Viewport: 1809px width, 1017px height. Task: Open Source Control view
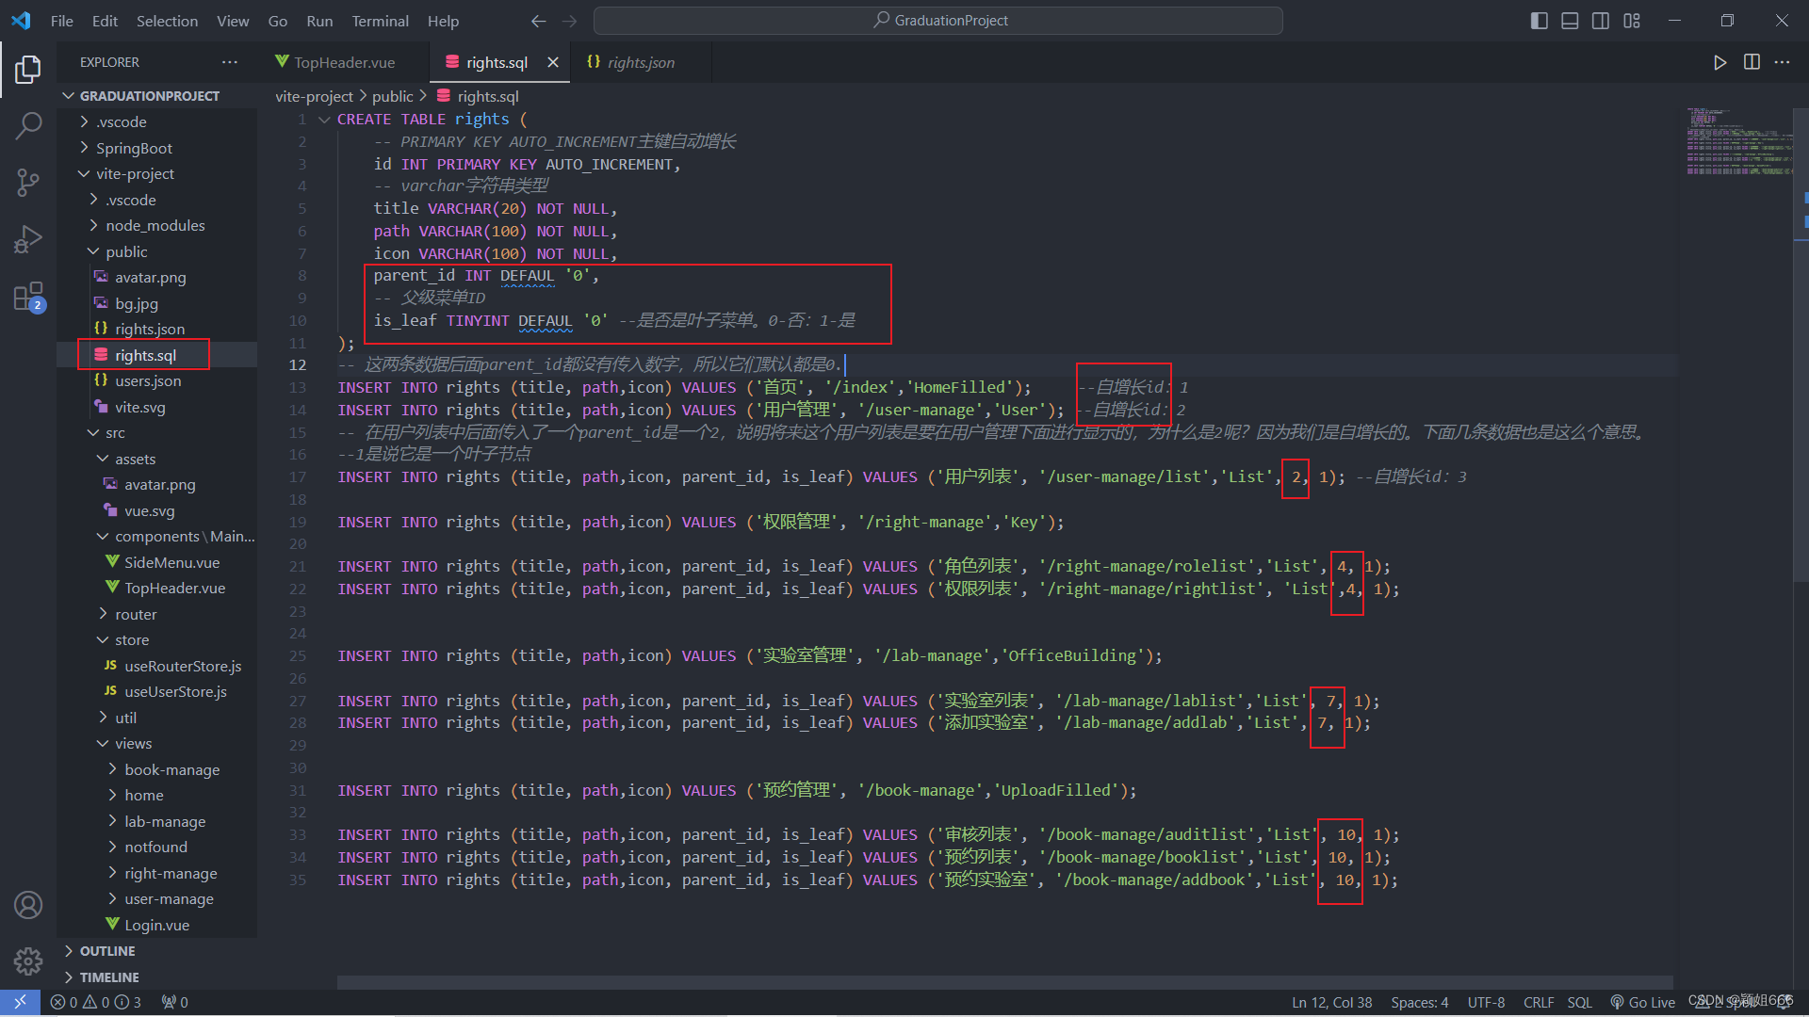[28, 182]
